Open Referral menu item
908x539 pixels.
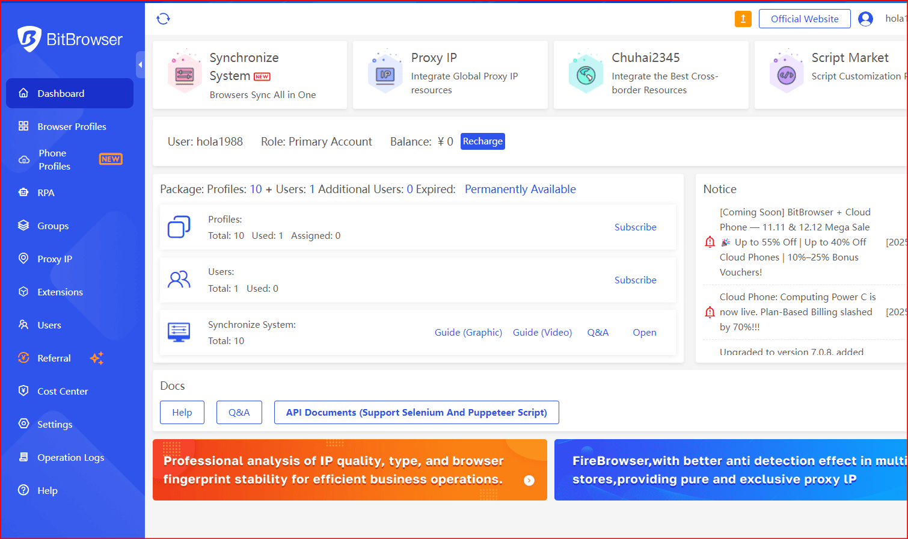(54, 358)
